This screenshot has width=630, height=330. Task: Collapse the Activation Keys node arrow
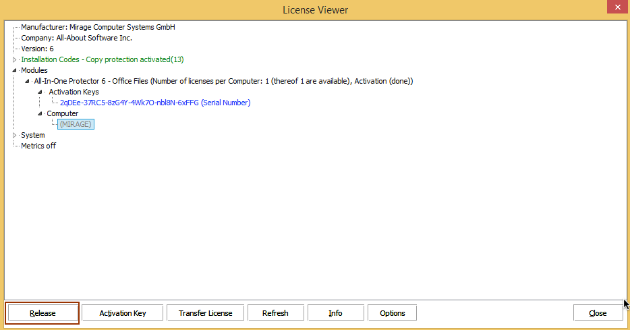40,92
